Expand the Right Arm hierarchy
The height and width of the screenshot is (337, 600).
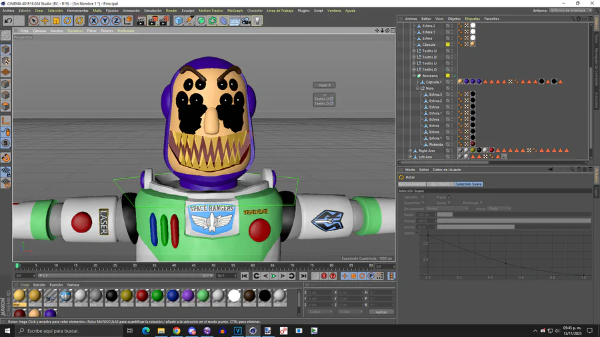(x=410, y=151)
